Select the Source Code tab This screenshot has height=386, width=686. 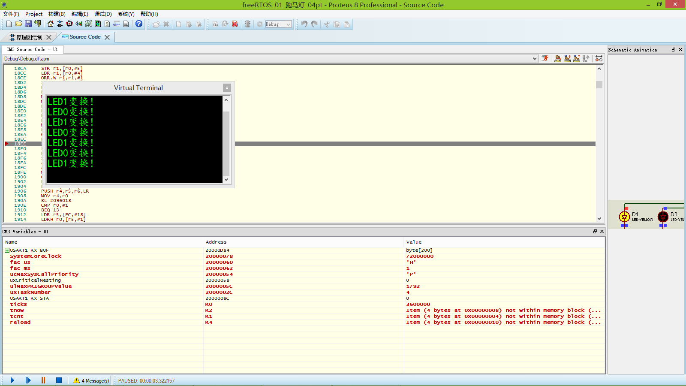[85, 37]
